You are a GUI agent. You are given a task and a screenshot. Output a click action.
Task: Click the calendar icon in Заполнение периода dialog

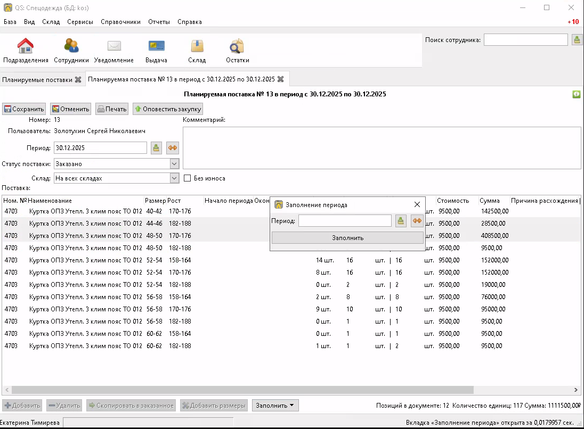click(x=401, y=221)
